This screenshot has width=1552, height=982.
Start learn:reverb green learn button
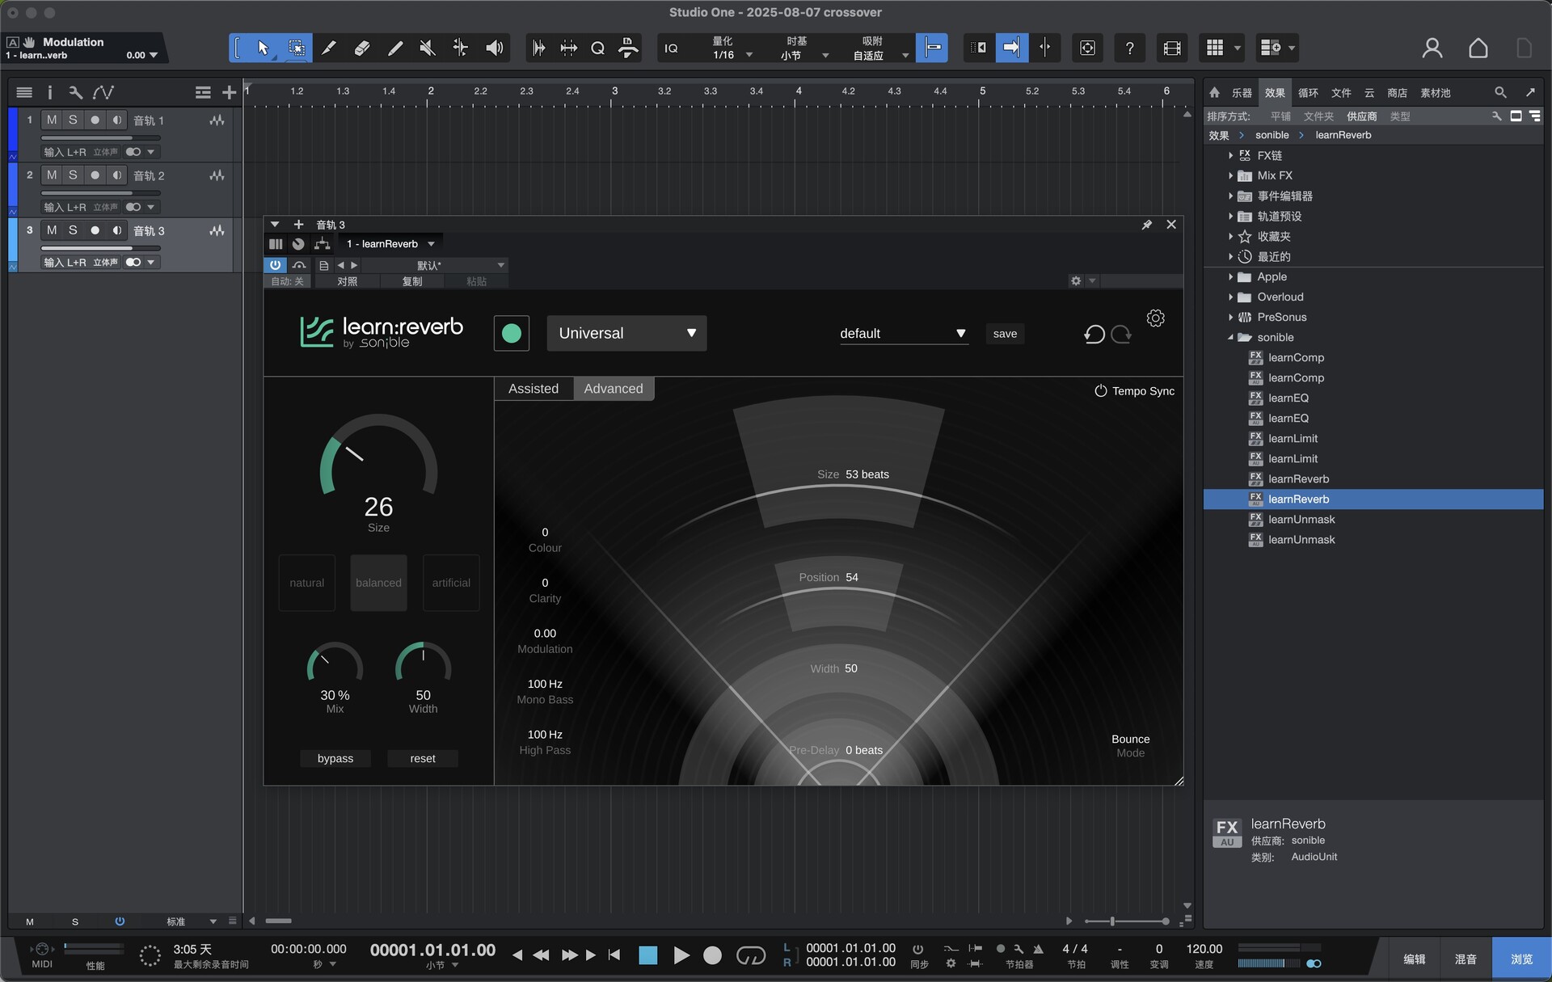[x=512, y=333]
